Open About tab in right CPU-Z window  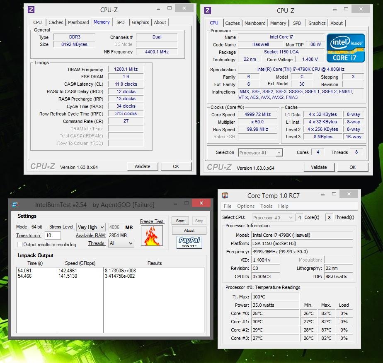pos(337,23)
